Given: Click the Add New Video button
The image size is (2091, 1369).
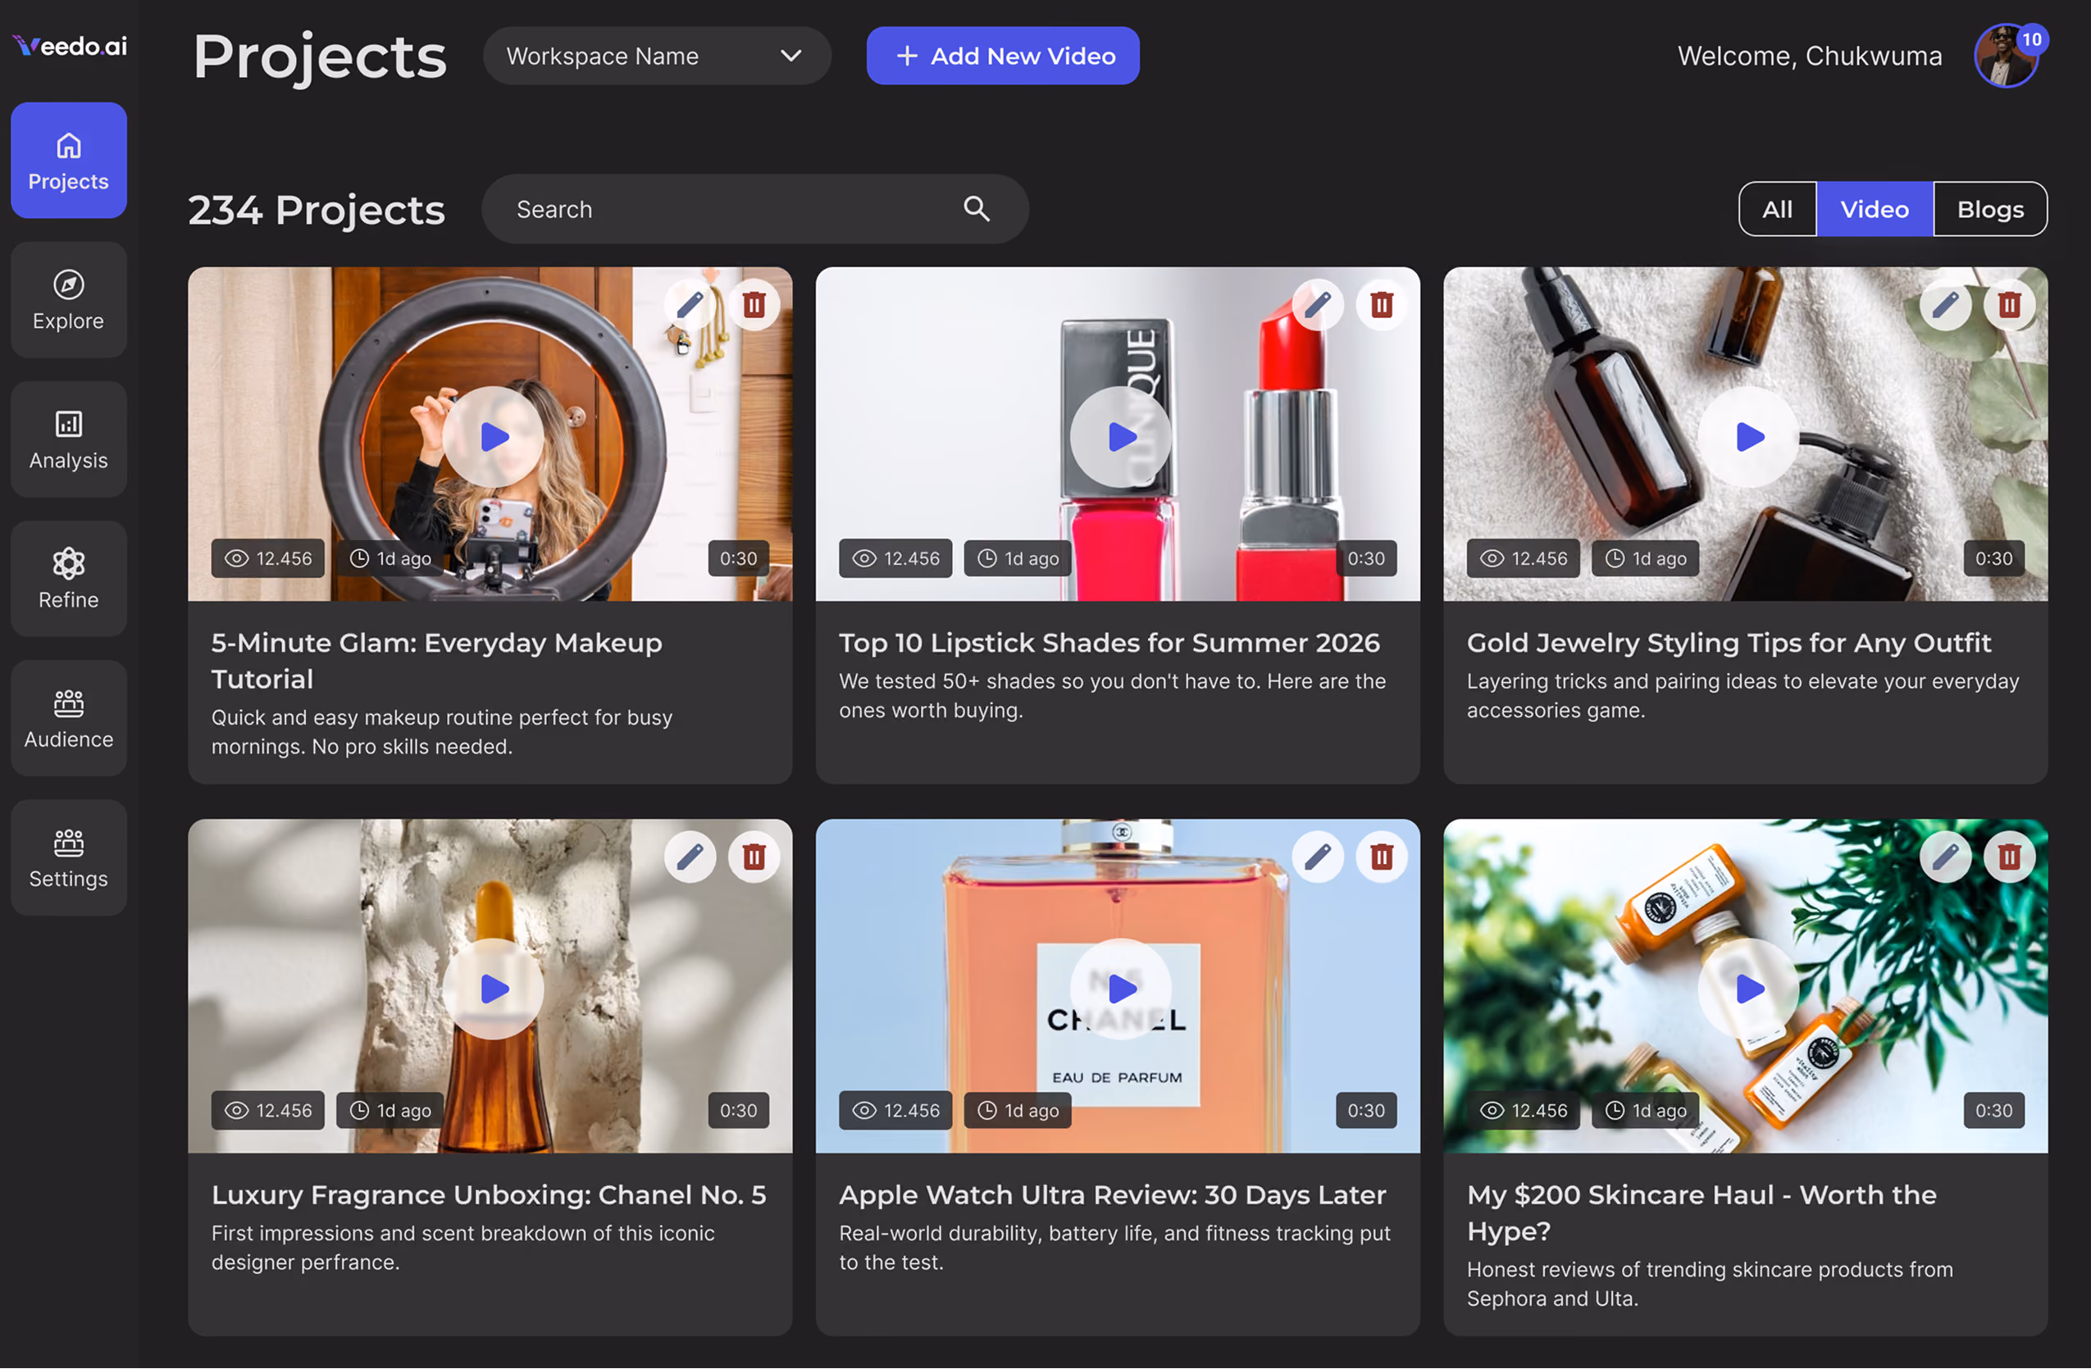Looking at the screenshot, I should (1004, 57).
